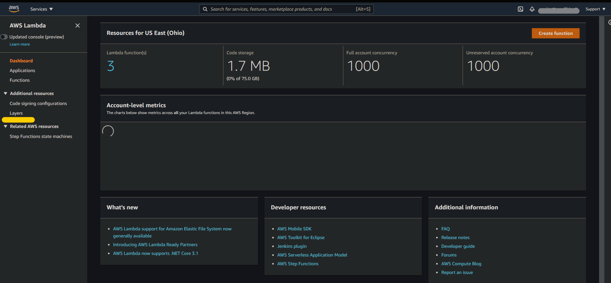Close the AWS Lambda sidebar panel
Screen dimensions: 611x283
point(78,26)
